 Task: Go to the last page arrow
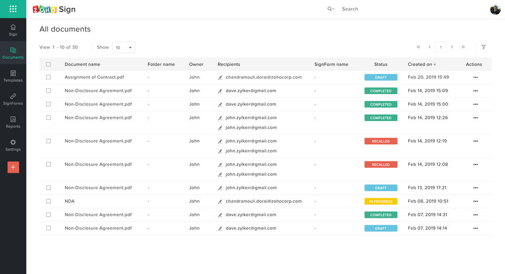click(x=463, y=47)
